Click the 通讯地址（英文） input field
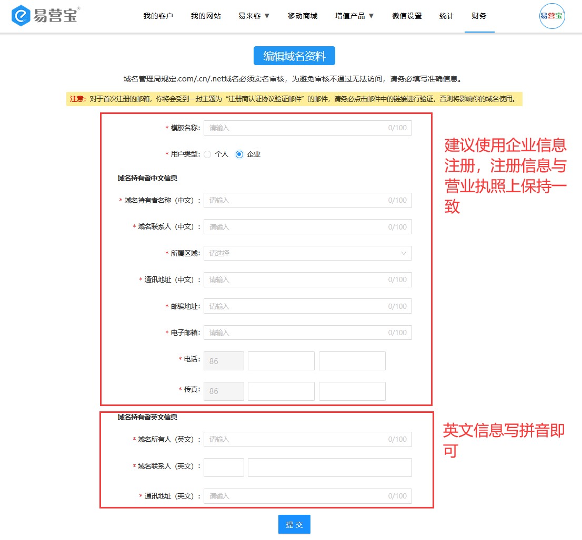582x540 pixels. pos(307,496)
